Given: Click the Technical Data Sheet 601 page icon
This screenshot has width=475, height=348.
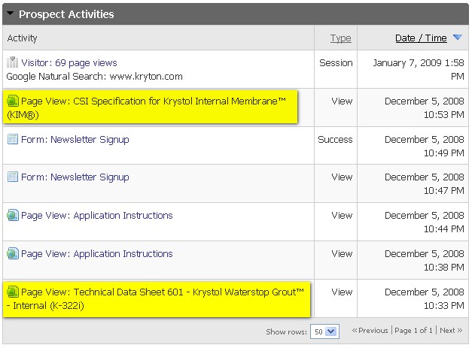Looking at the screenshot, I should [12, 292].
